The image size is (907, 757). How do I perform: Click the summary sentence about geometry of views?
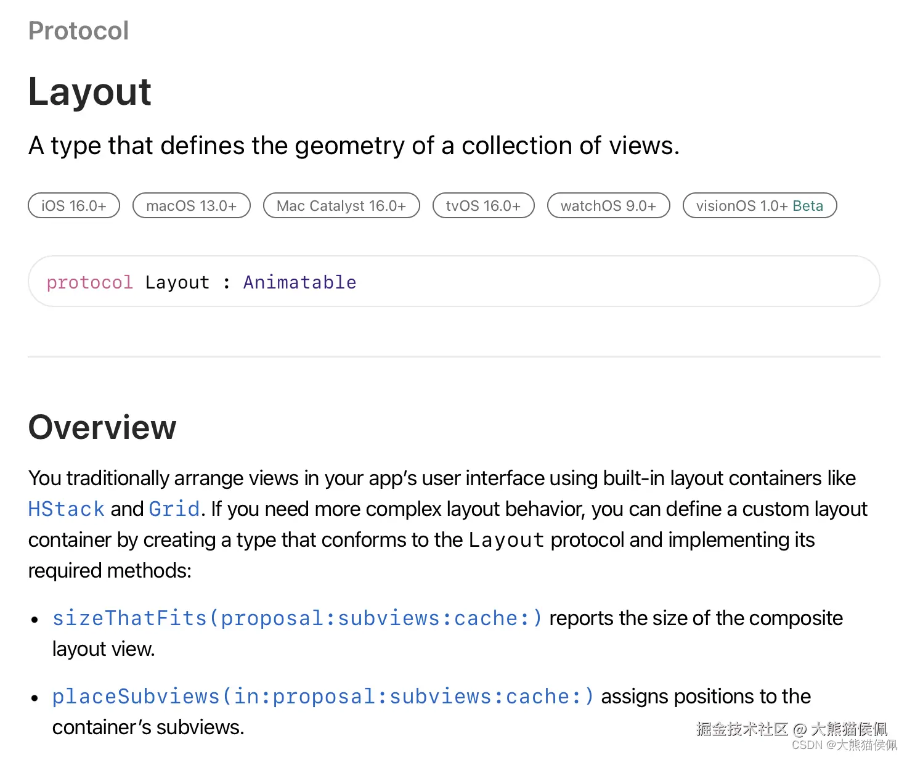click(x=354, y=146)
